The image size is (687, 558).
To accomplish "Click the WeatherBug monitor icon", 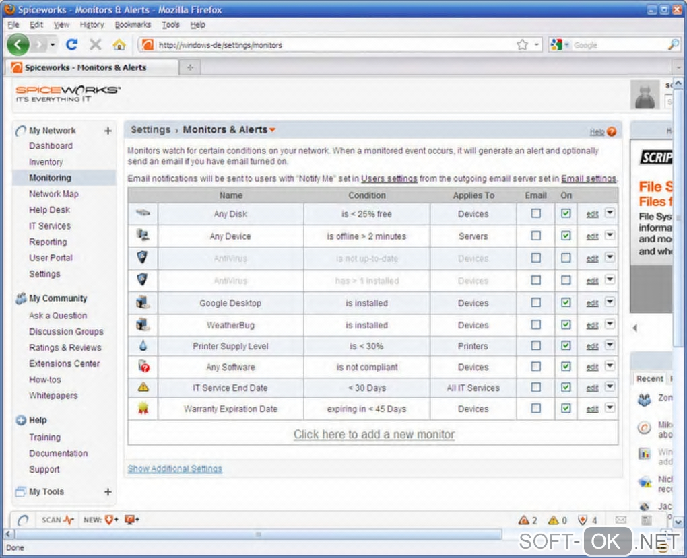I will tap(143, 324).
